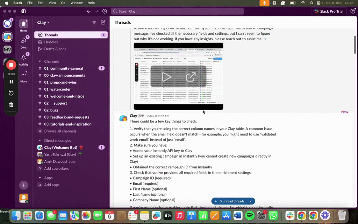
Task: Click the Search Clay field
Action: [x=178, y=11]
